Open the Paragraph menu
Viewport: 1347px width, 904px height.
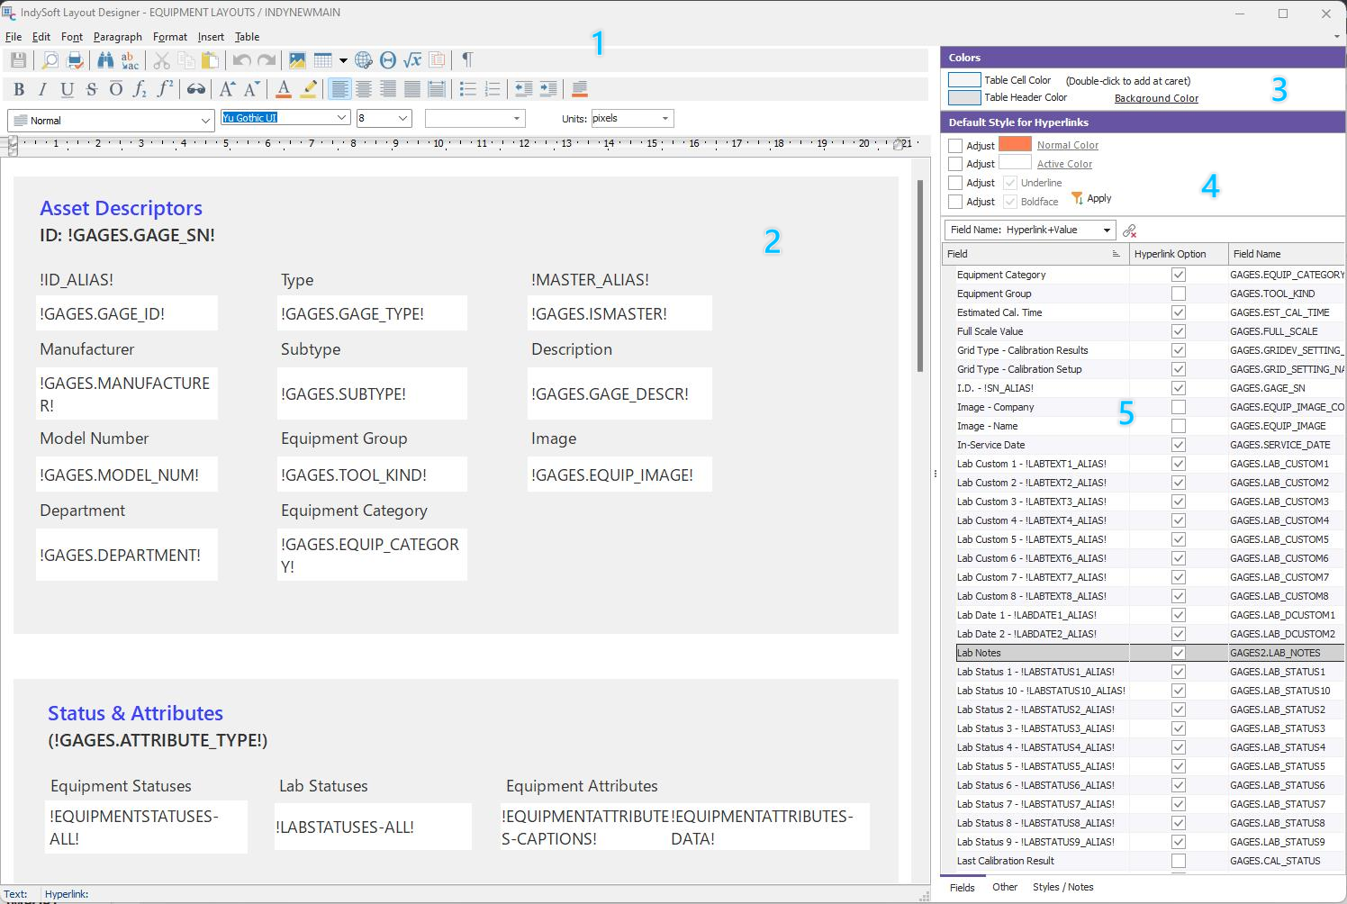pyautogui.click(x=117, y=37)
